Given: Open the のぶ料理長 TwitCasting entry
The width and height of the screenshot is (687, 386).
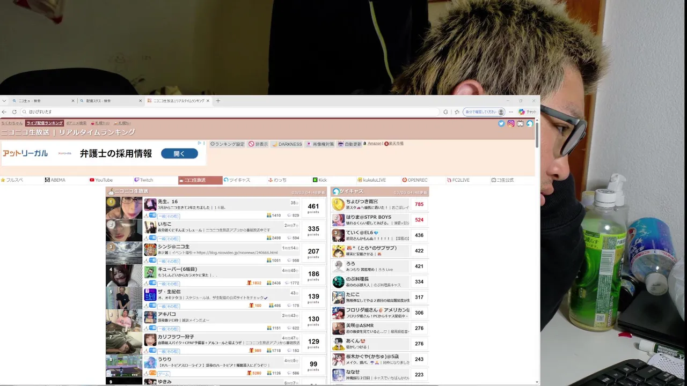Looking at the screenshot, I should (379, 281).
